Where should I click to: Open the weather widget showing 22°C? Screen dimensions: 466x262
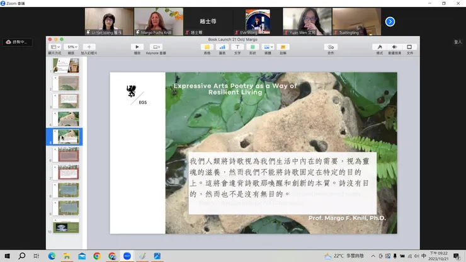[x=344, y=256]
